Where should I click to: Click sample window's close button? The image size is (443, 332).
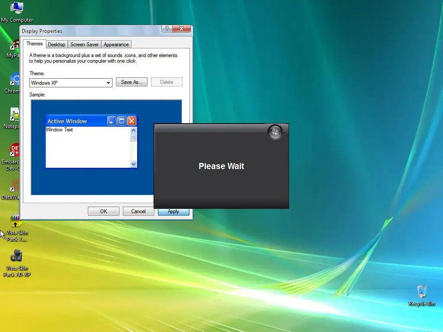(x=132, y=121)
